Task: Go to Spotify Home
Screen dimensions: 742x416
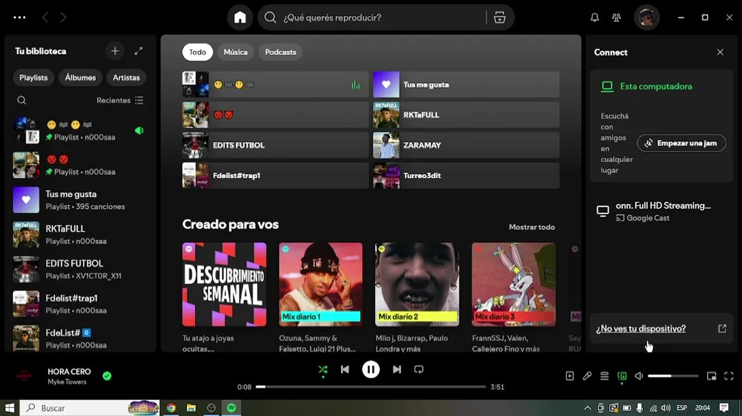Action: click(240, 17)
